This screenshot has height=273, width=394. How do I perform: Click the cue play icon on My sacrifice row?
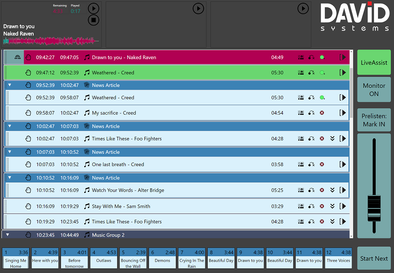click(x=343, y=113)
